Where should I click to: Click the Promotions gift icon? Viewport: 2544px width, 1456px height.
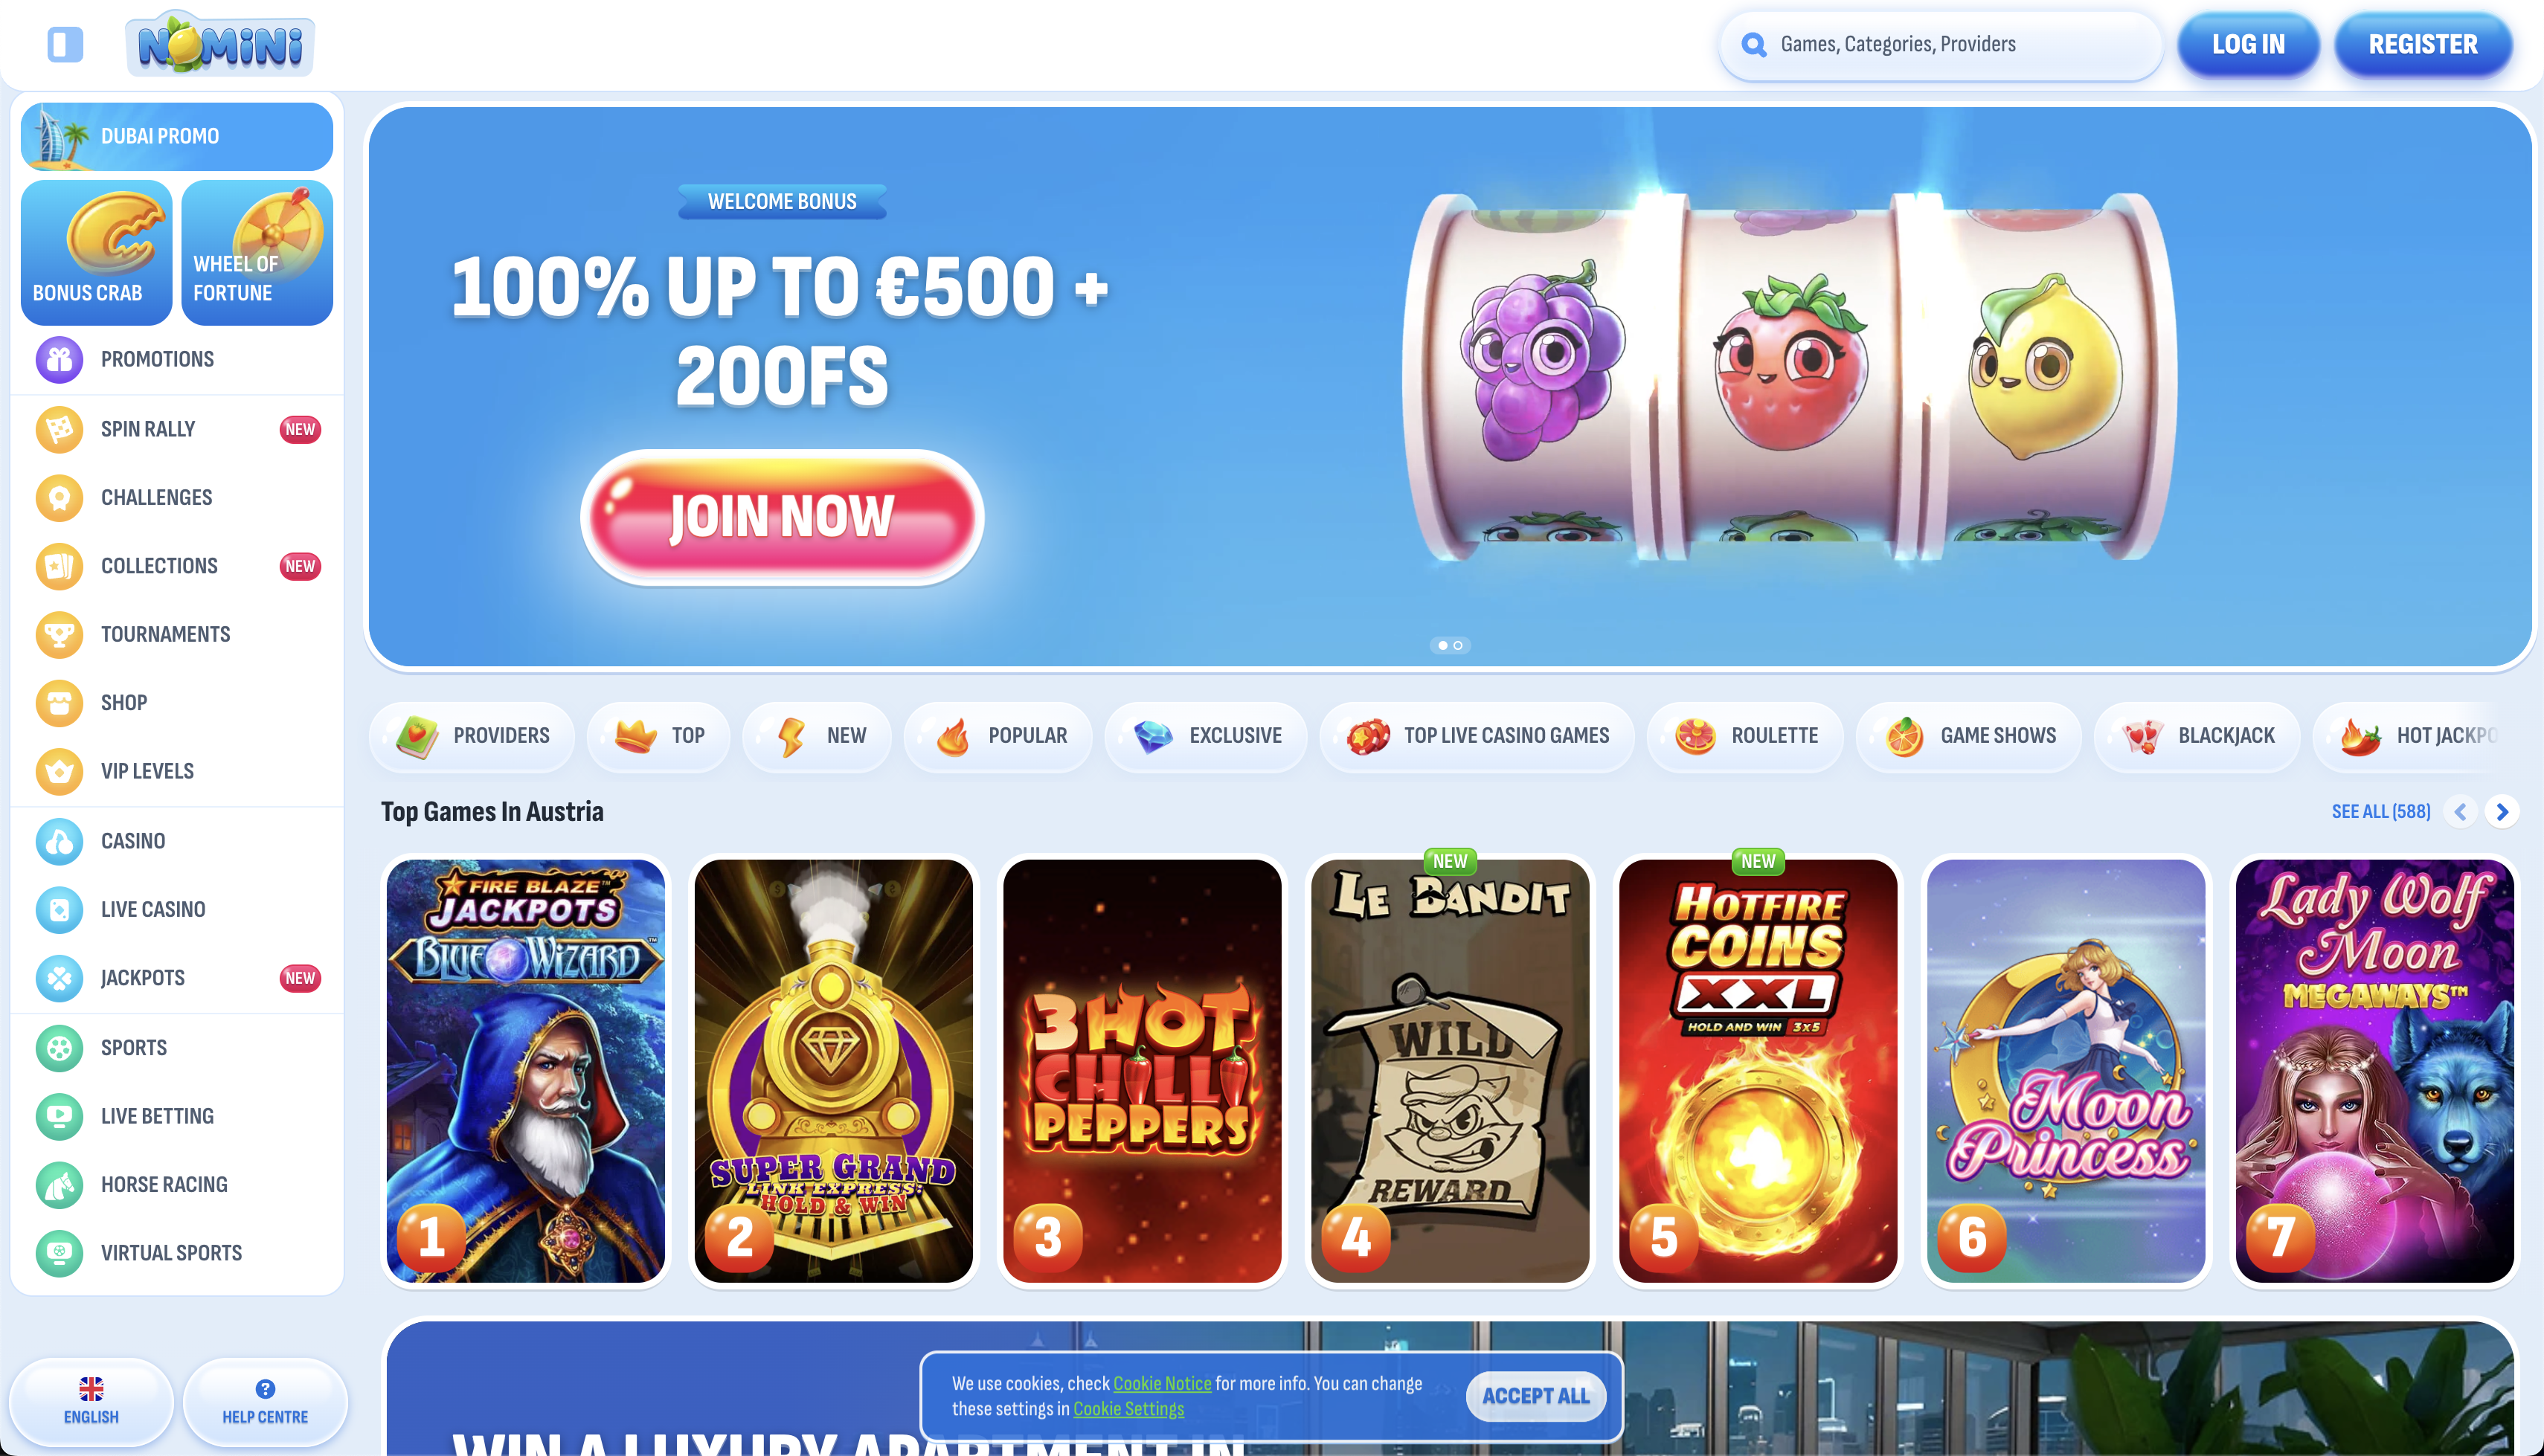click(59, 359)
